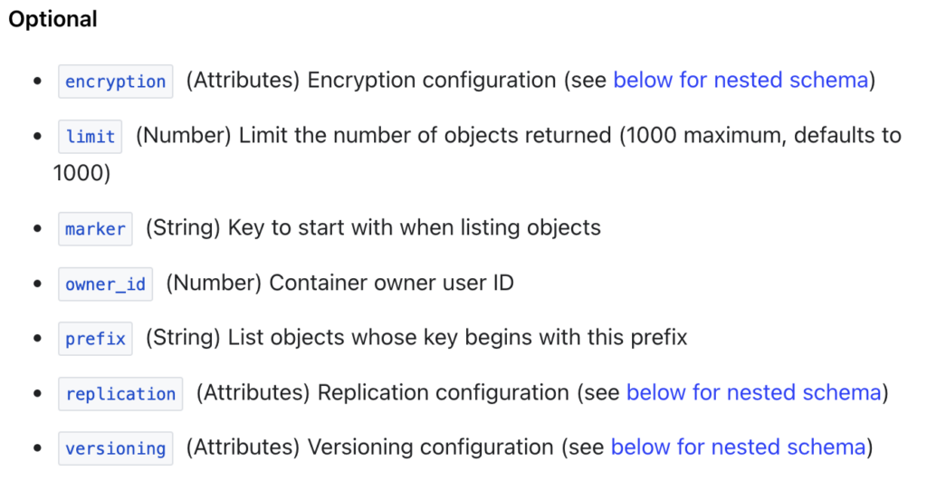Click 'Key to start with when listing objects' text
Image resolution: width=927 pixels, height=481 pixels.
[415, 227]
